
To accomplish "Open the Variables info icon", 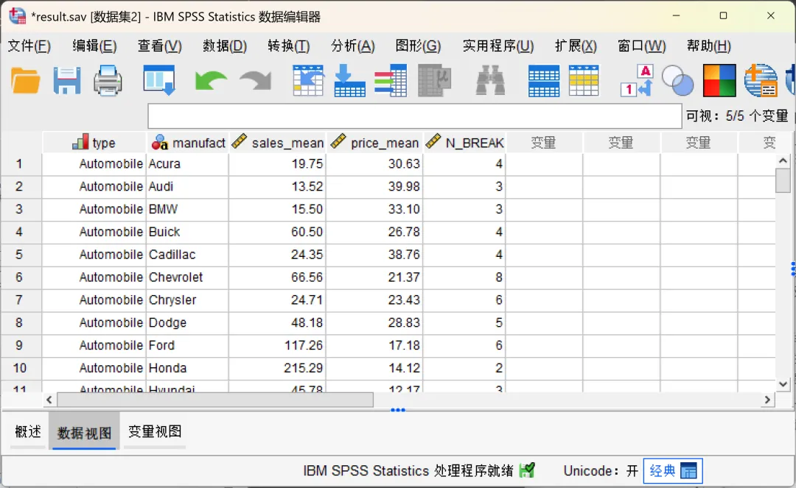I will [x=391, y=80].
